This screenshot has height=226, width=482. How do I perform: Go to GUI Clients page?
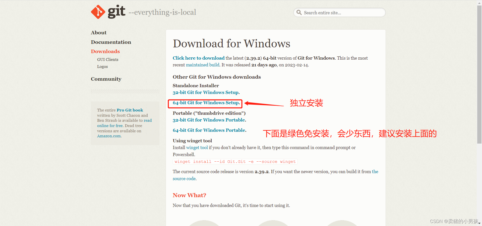pos(108,59)
